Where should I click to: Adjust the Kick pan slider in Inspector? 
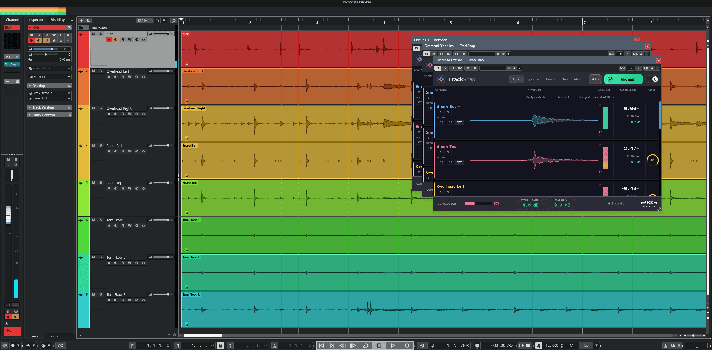[x=45, y=54]
